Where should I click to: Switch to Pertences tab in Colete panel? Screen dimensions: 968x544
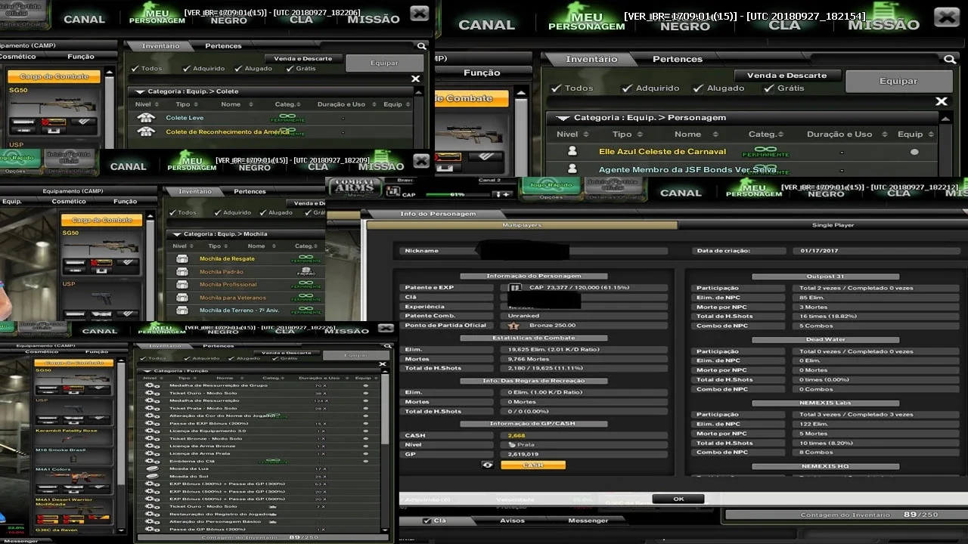coord(224,46)
